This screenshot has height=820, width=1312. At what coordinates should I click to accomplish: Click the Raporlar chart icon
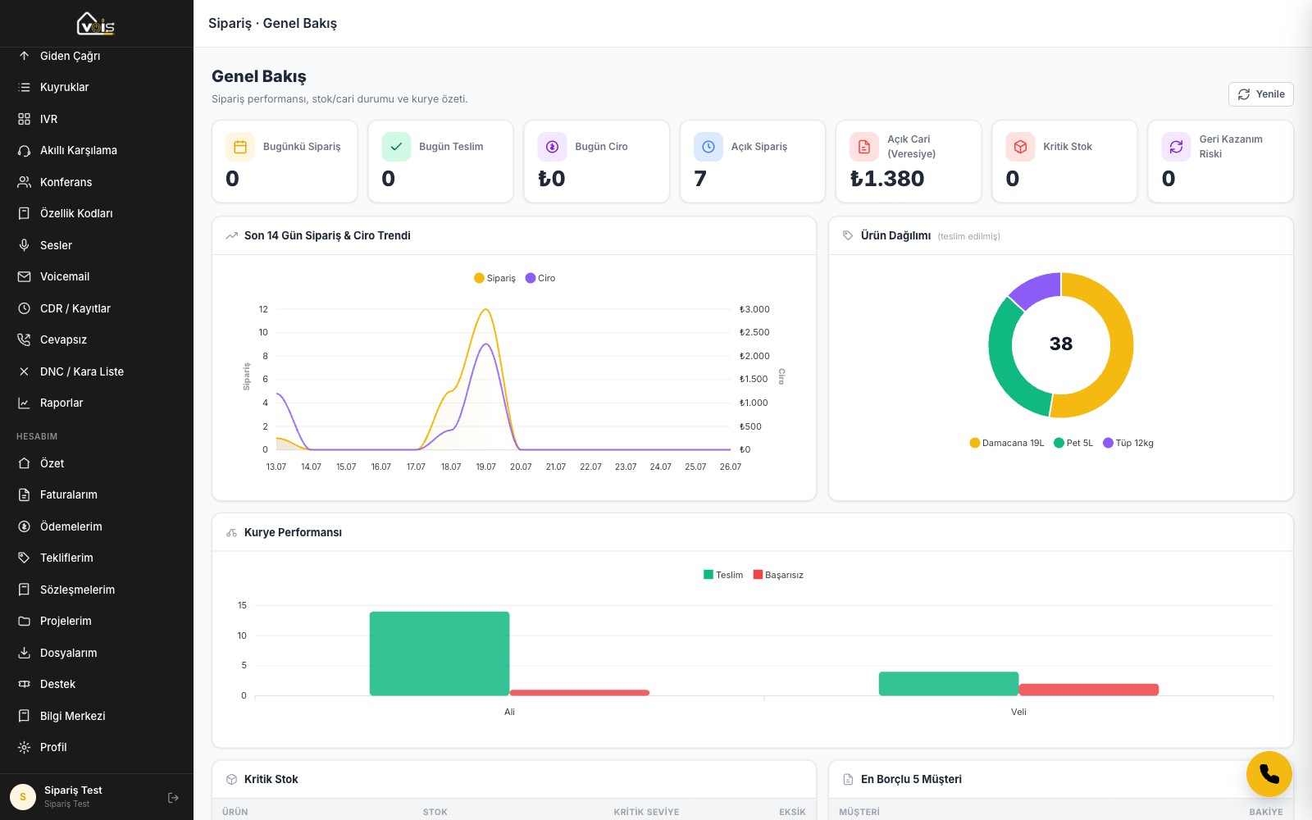(24, 403)
